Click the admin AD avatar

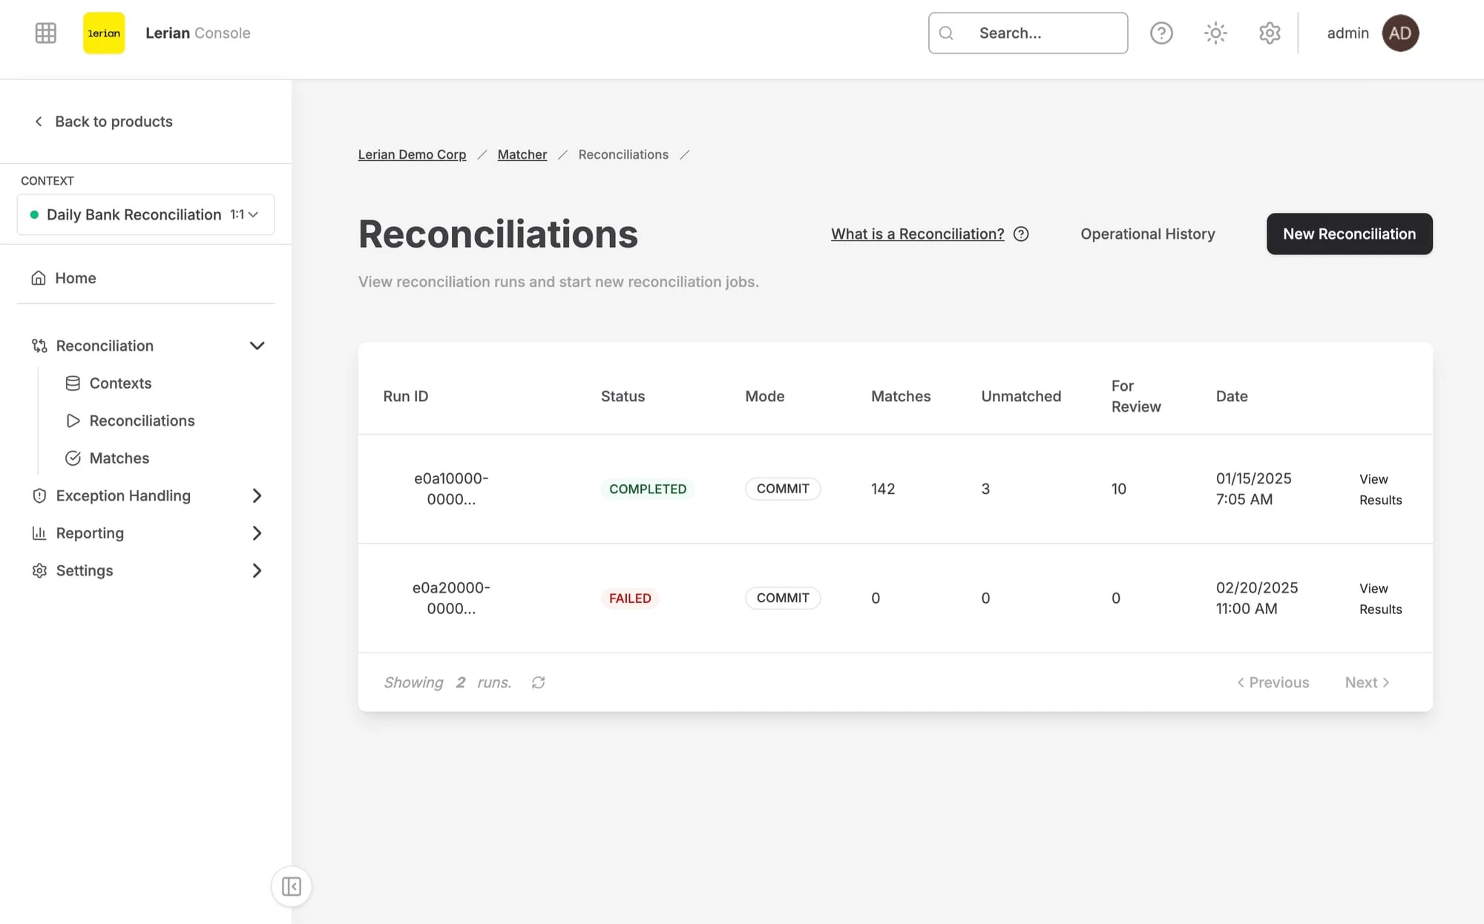coord(1399,33)
